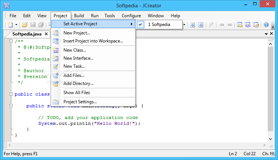Toggle the checkmark beside 1 Softpedia
Viewport: 278px width, 160px height.
tap(140, 25)
